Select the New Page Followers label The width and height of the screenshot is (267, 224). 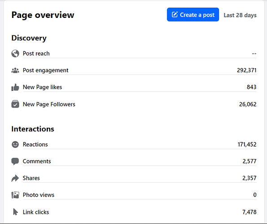click(49, 104)
